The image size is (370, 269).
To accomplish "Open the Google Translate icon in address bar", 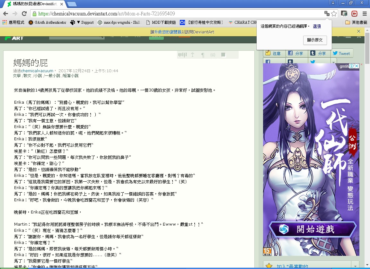I will point(327,13).
